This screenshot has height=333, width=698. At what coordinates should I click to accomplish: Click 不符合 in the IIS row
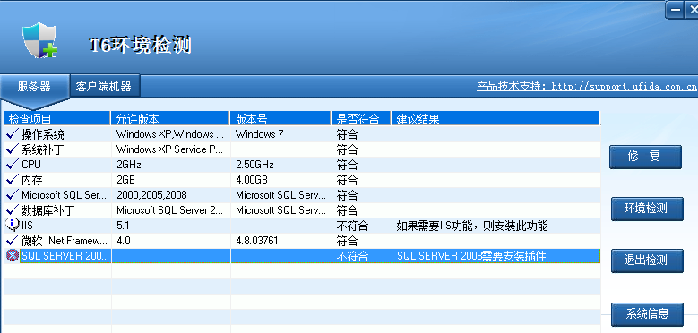pyautogui.click(x=352, y=226)
